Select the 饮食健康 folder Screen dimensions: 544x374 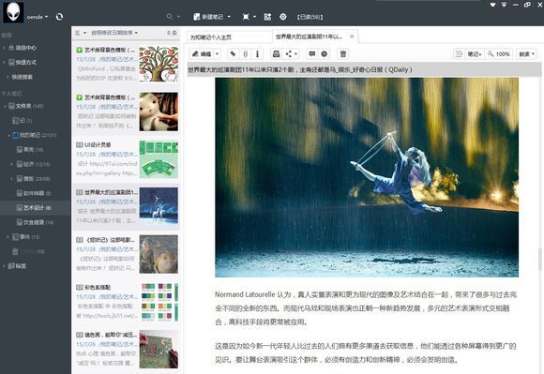click(36, 222)
